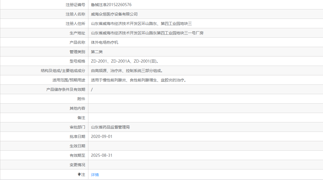This screenshot has height=180, width=323.
Task: Click the 变更情况 field label
Action: click(x=77, y=165)
